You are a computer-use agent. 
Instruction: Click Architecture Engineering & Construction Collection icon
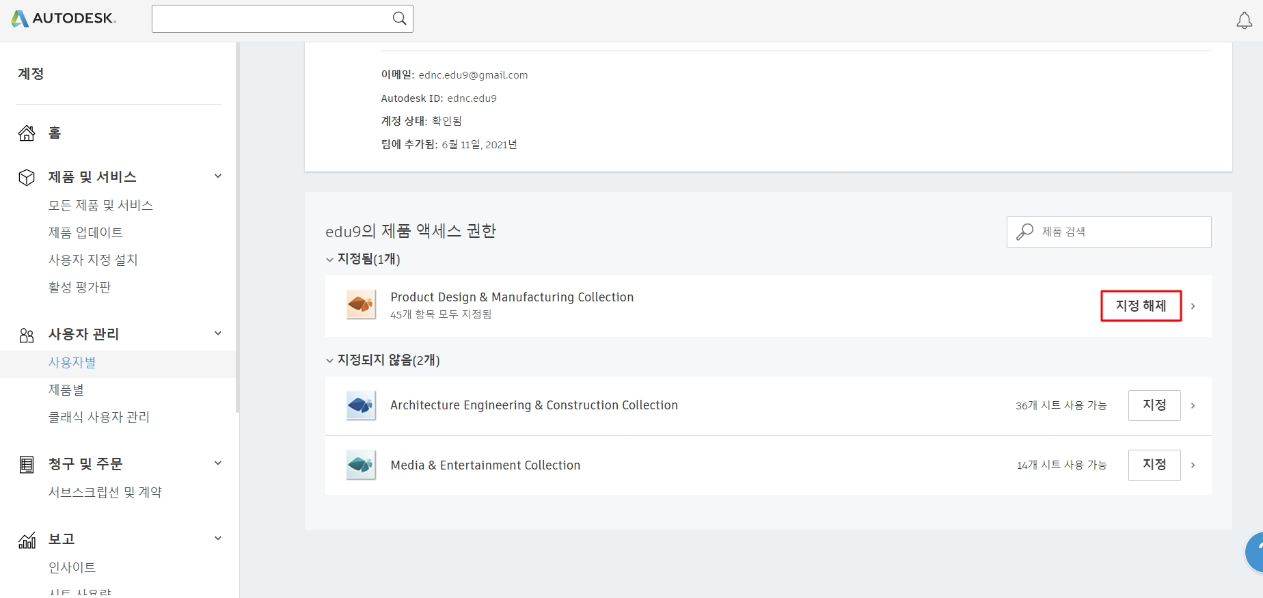[361, 405]
